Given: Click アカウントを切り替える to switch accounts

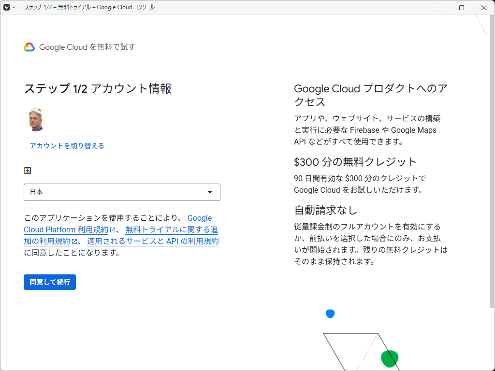Looking at the screenshot, I should pyautogui.click(x=67, y=146).
